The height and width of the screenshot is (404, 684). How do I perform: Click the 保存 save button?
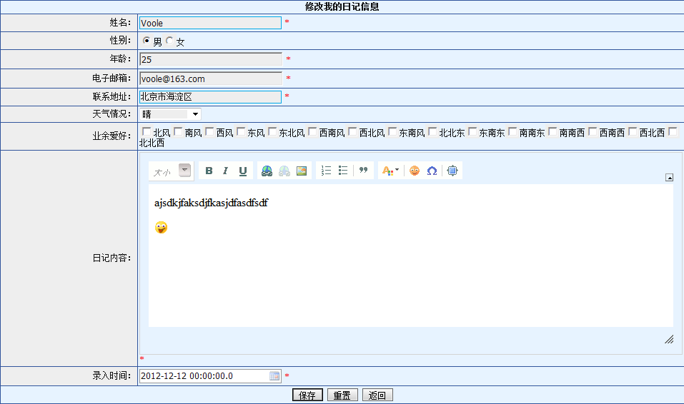(x=307, y=395)
